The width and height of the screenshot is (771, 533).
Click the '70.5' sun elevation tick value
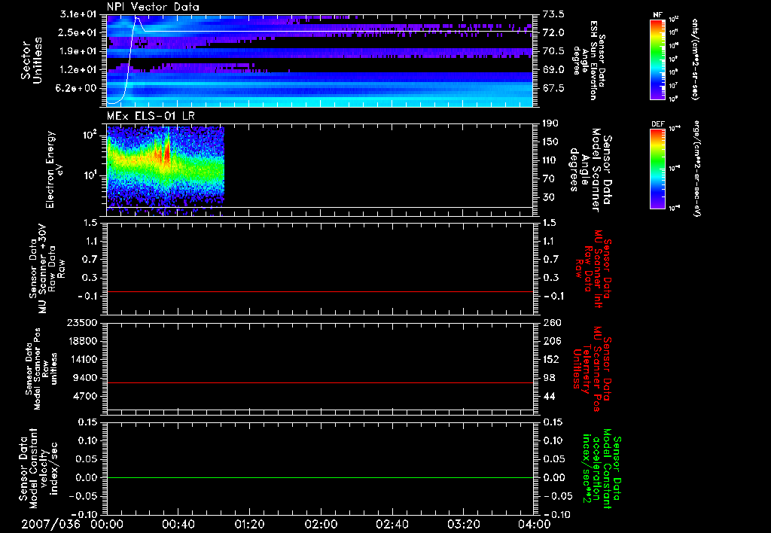pos(553,51)
